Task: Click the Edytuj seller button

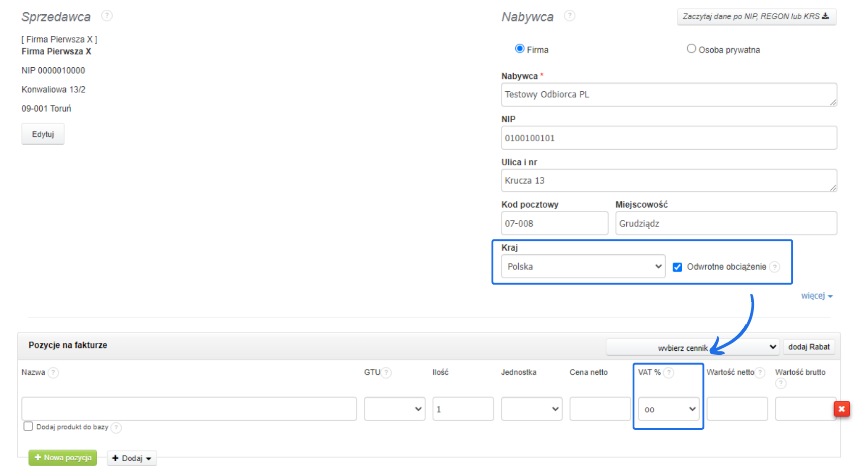Action: (43, 134)
